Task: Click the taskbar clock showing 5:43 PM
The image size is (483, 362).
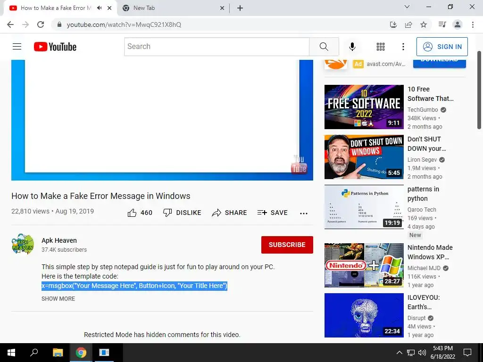Action: 442,353
